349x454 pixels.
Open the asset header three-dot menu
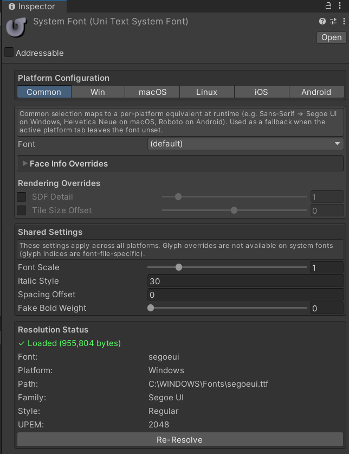pyautogui.click(x=344, y=21)
